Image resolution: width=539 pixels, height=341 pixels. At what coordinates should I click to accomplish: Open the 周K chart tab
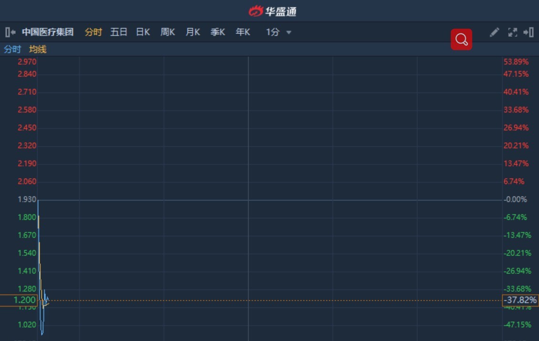pos(168,32)
